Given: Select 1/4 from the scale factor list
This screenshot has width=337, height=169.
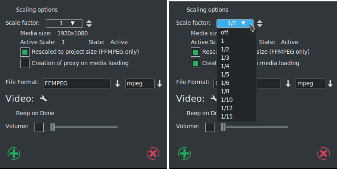Looking at the screenshot, I should pos(225,66).
